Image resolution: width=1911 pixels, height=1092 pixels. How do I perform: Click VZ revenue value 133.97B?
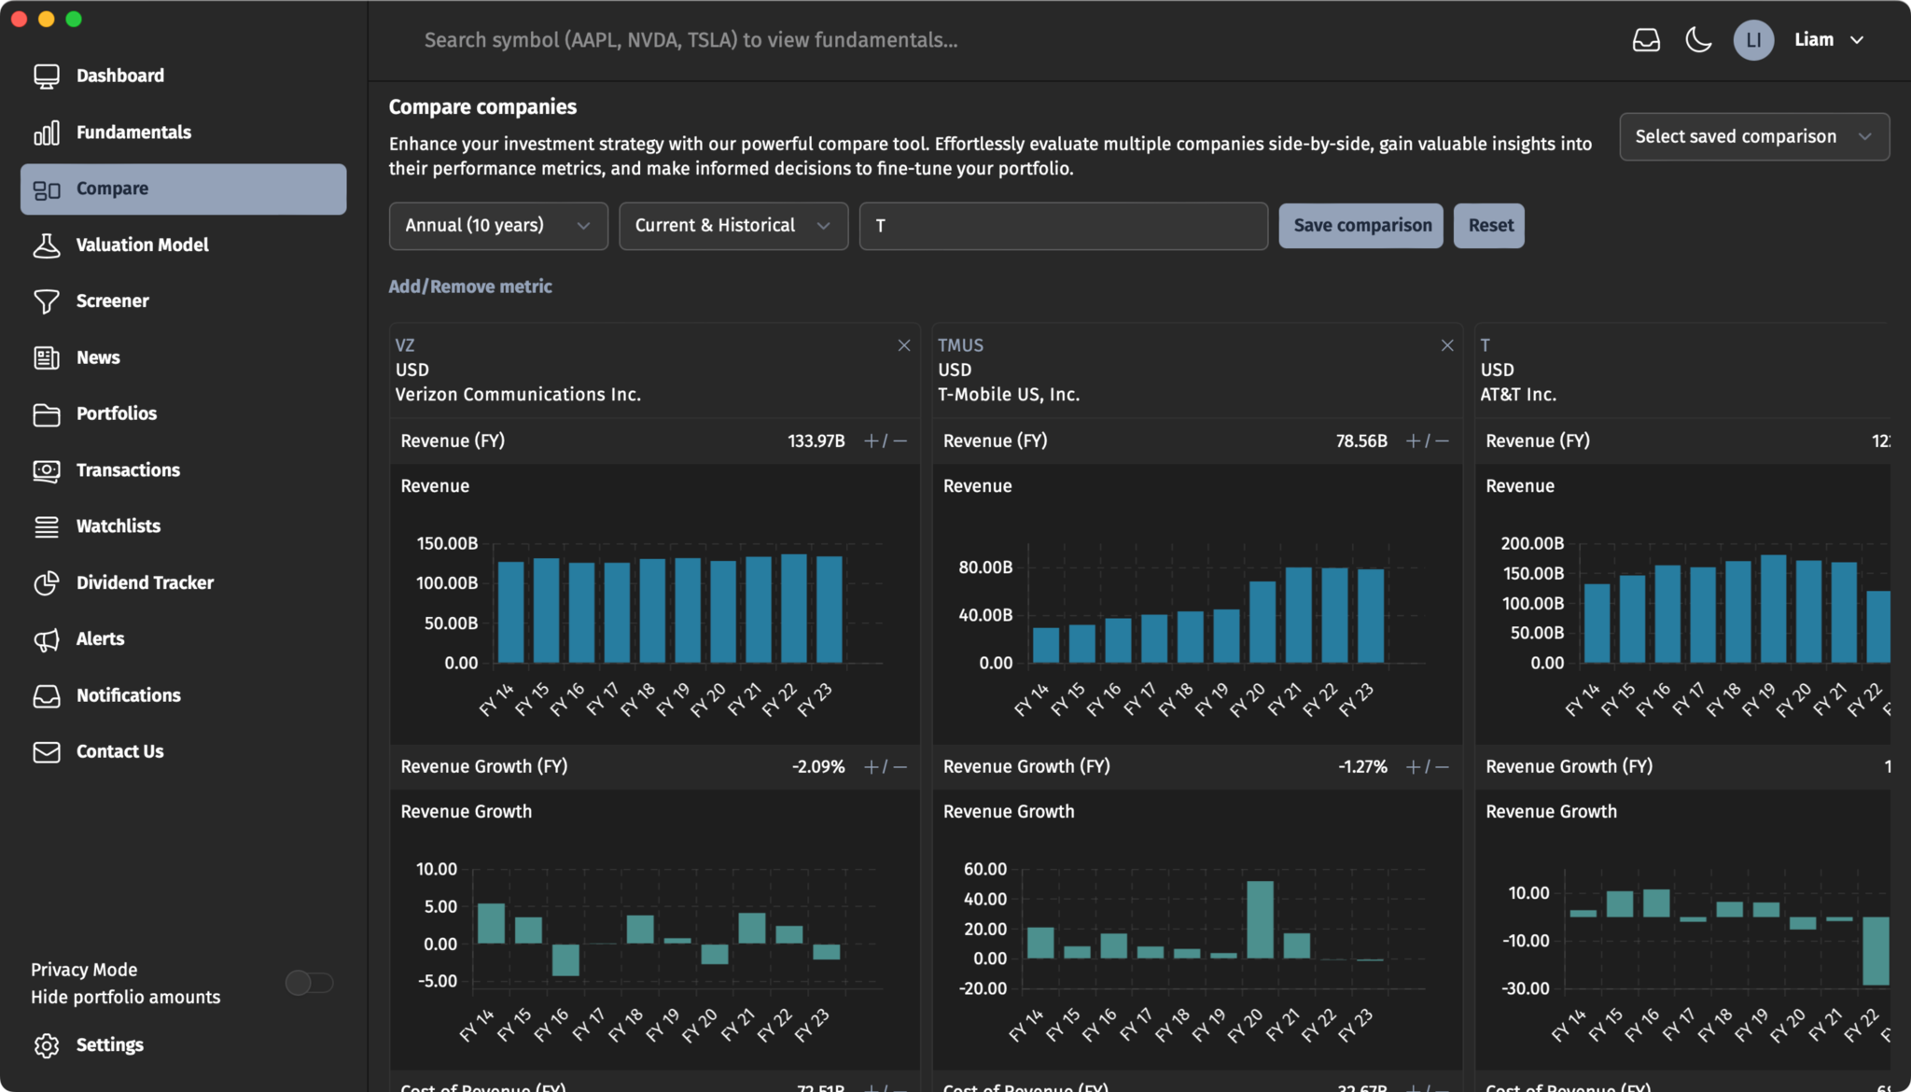pyautogui.click(x=816, y=441)
